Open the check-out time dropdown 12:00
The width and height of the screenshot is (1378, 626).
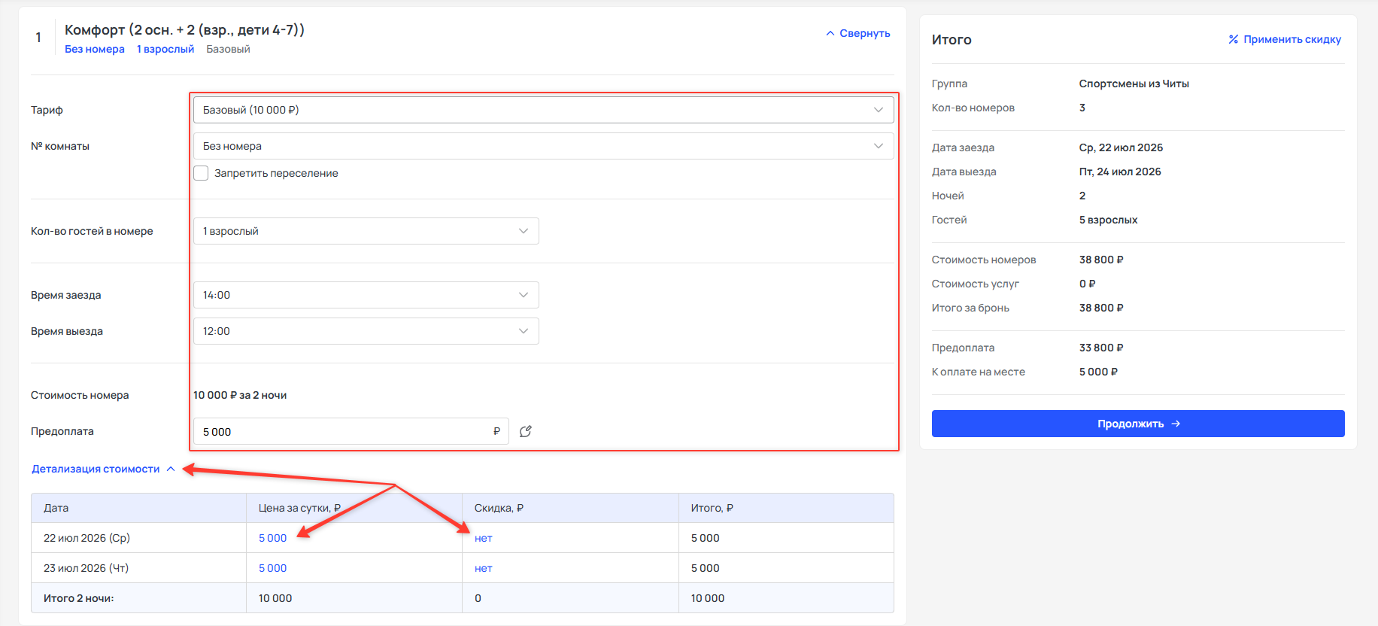pyautogui.click(x=366, y=331)
